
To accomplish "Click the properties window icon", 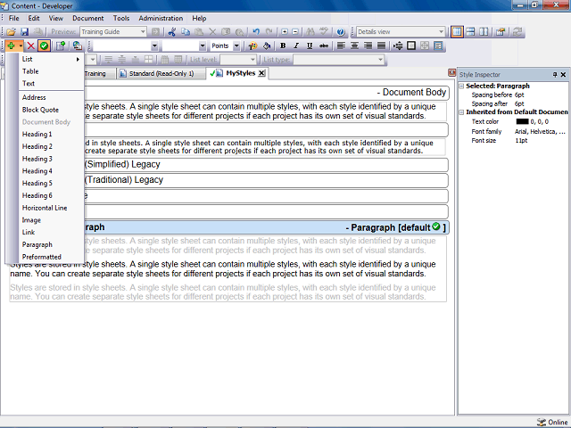I will (x=501, y=32).
